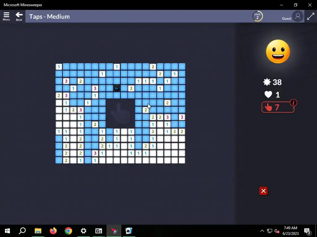Image resolution: width=317 pixels, height=237 pixels.
Task: Click the red X button
Action: coord(263,191)
